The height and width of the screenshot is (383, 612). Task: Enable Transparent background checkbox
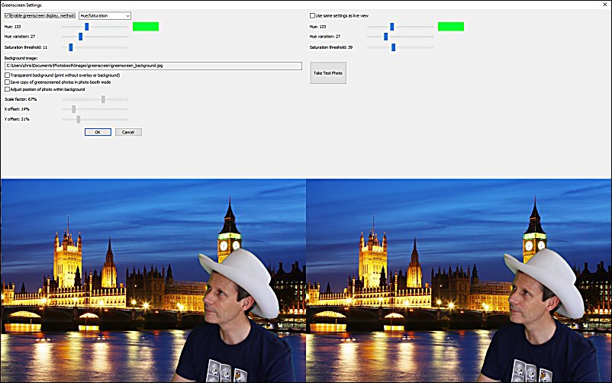7,75
